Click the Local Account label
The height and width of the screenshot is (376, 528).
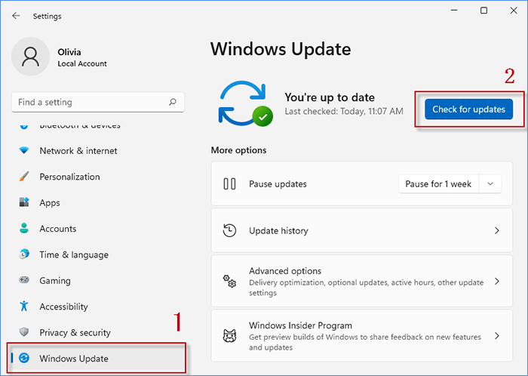[82, 63]
